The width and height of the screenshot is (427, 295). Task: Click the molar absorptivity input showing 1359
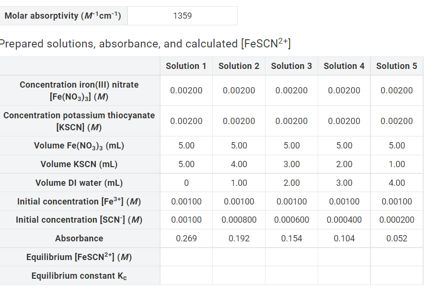(x=182, y=16)
